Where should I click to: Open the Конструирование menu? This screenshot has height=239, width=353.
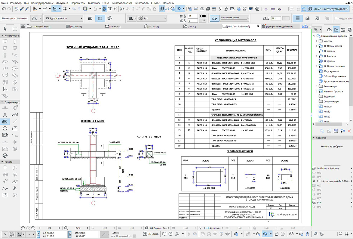tap(42, 3)
